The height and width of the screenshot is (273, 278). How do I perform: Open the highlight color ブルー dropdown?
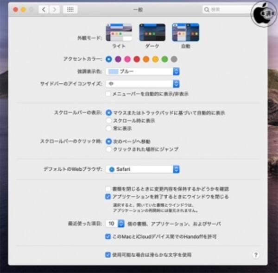(143, 72)
